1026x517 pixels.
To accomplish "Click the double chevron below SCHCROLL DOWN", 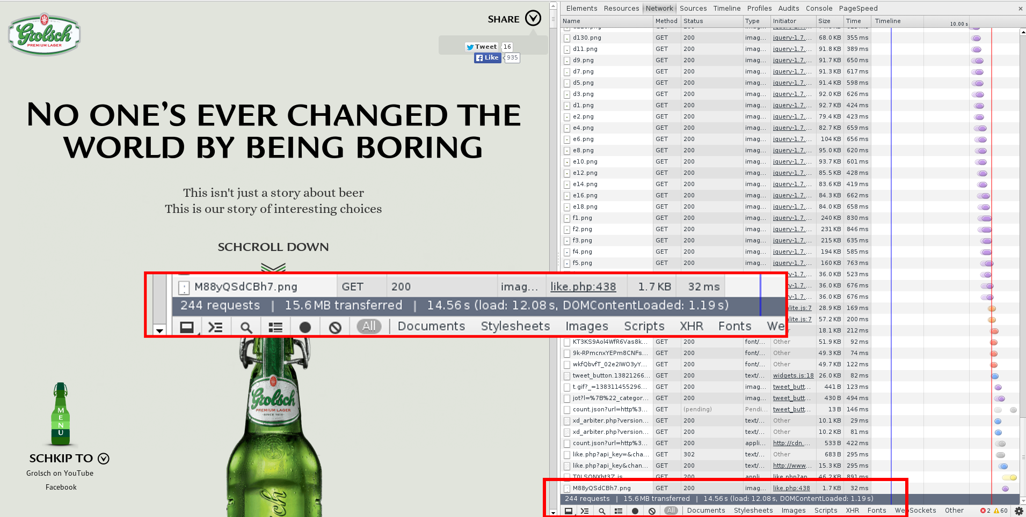I will (273, 267).
